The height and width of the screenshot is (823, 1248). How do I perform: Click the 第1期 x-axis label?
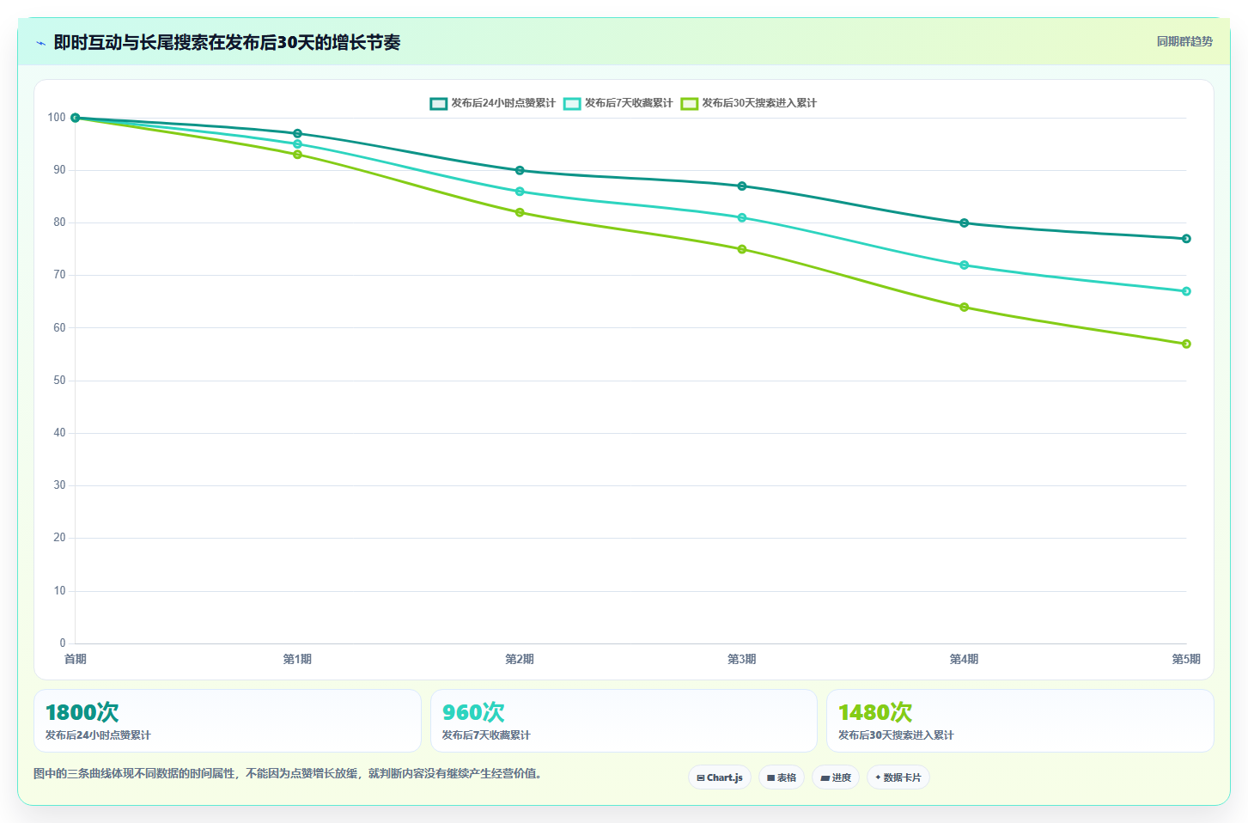(x=297, y=659)
